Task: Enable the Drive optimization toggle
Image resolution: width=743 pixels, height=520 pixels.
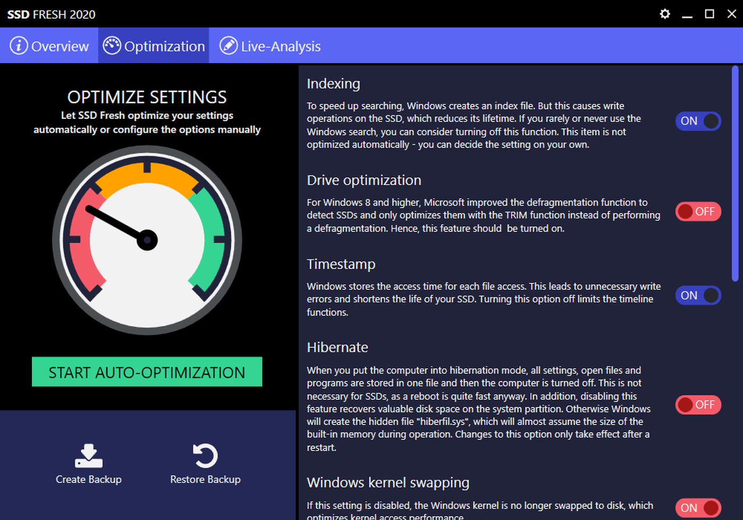Action: (x=698, y=212)
